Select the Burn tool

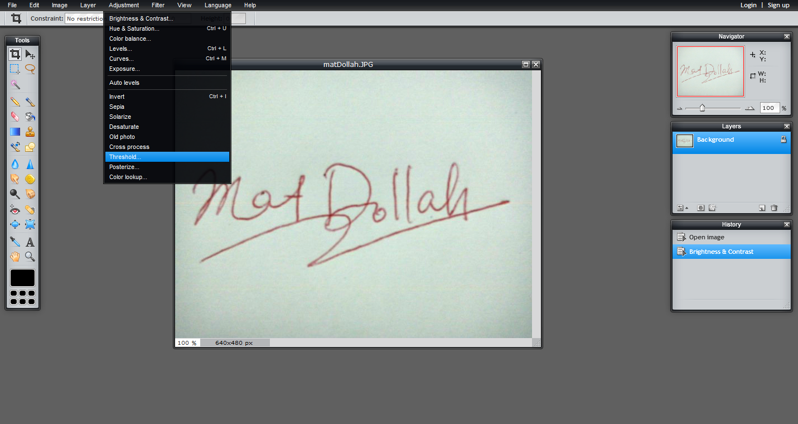[x=30, y=194]
